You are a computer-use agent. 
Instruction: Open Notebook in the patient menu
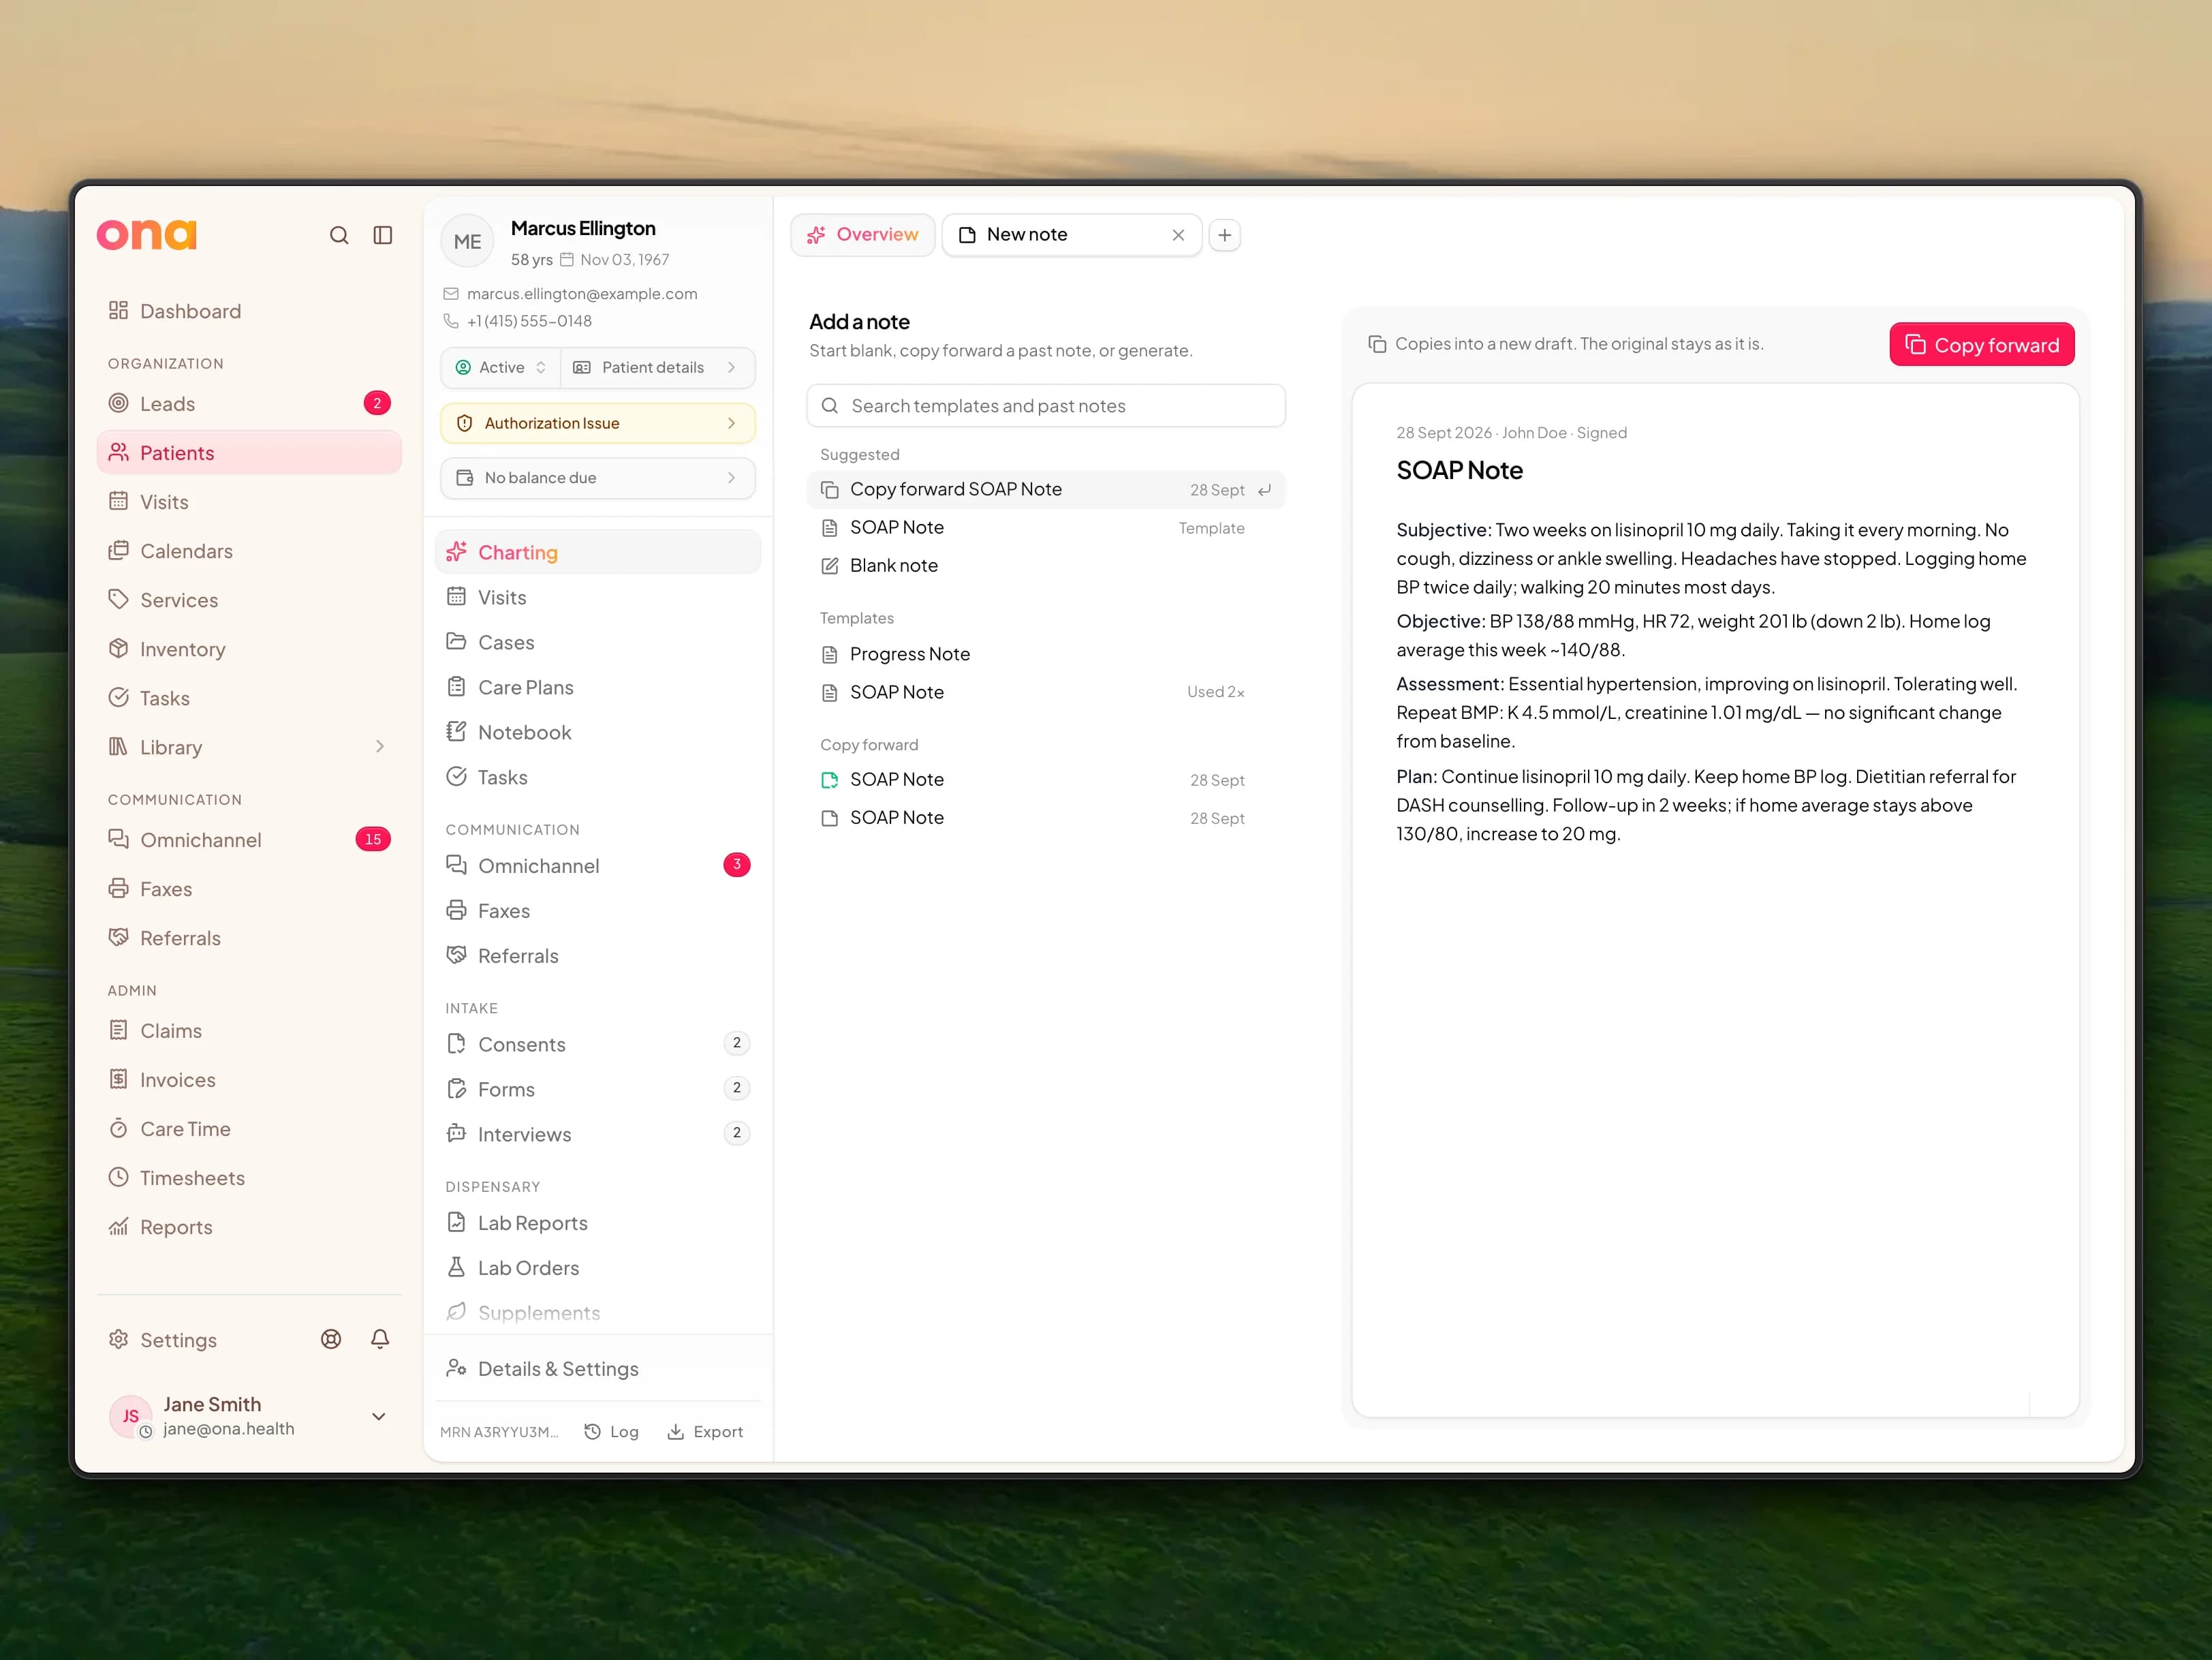point(598,732)
